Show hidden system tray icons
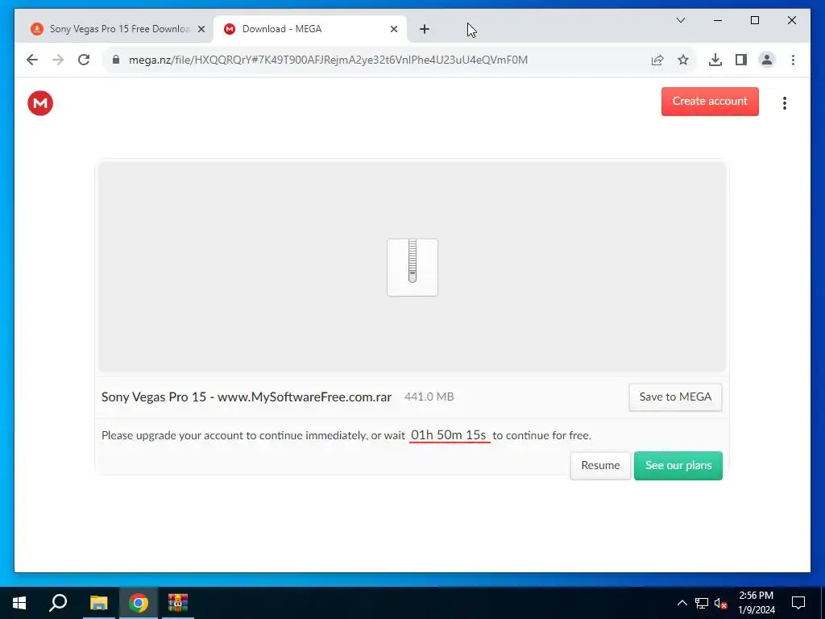The height and width of the screenshot is (619, 825). click(682, 603)
